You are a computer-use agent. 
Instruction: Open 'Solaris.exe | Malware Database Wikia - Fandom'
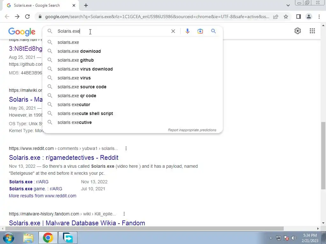pos(77,223)
